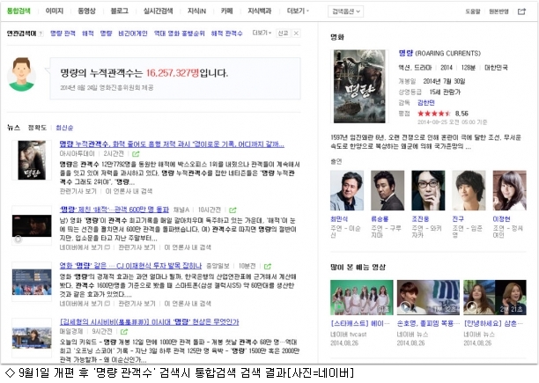Viewport: 539px width, 383px height.
Task: Click external link icon next to 10분전
Action: [268, 266]
